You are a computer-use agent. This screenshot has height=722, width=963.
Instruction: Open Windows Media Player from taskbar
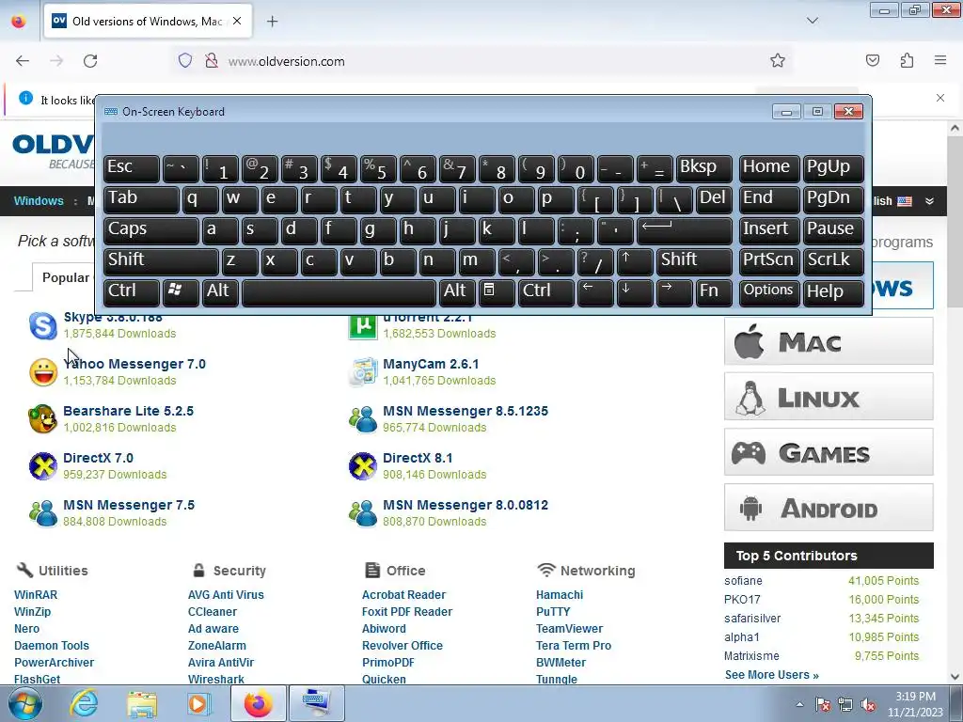click(199, 703)
